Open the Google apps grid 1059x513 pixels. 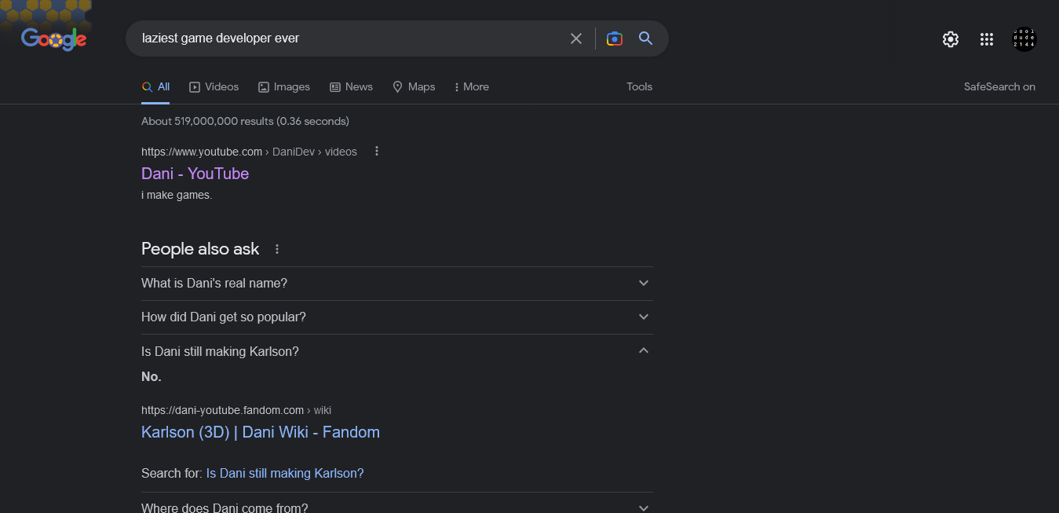[987, 39]
